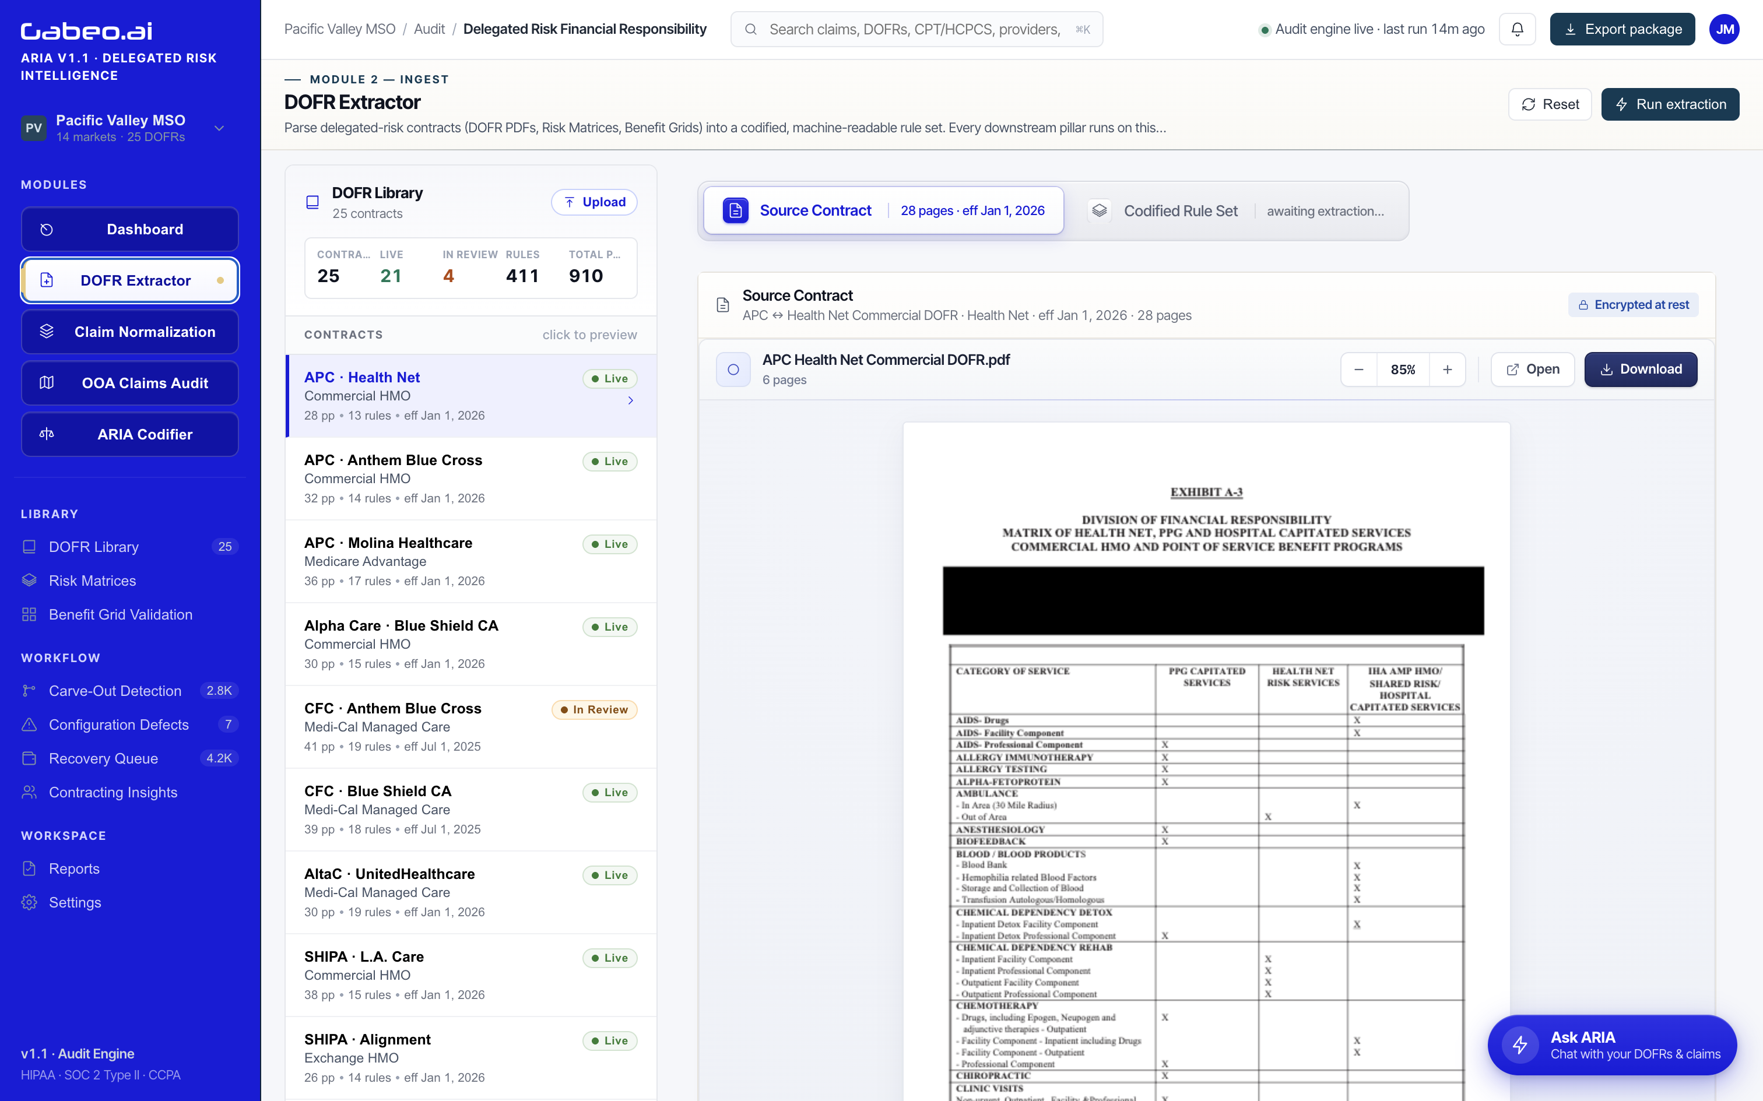1763x1101 pixels.
Task: Click the Contracting Insights people icon
Action: click(29, 792)
